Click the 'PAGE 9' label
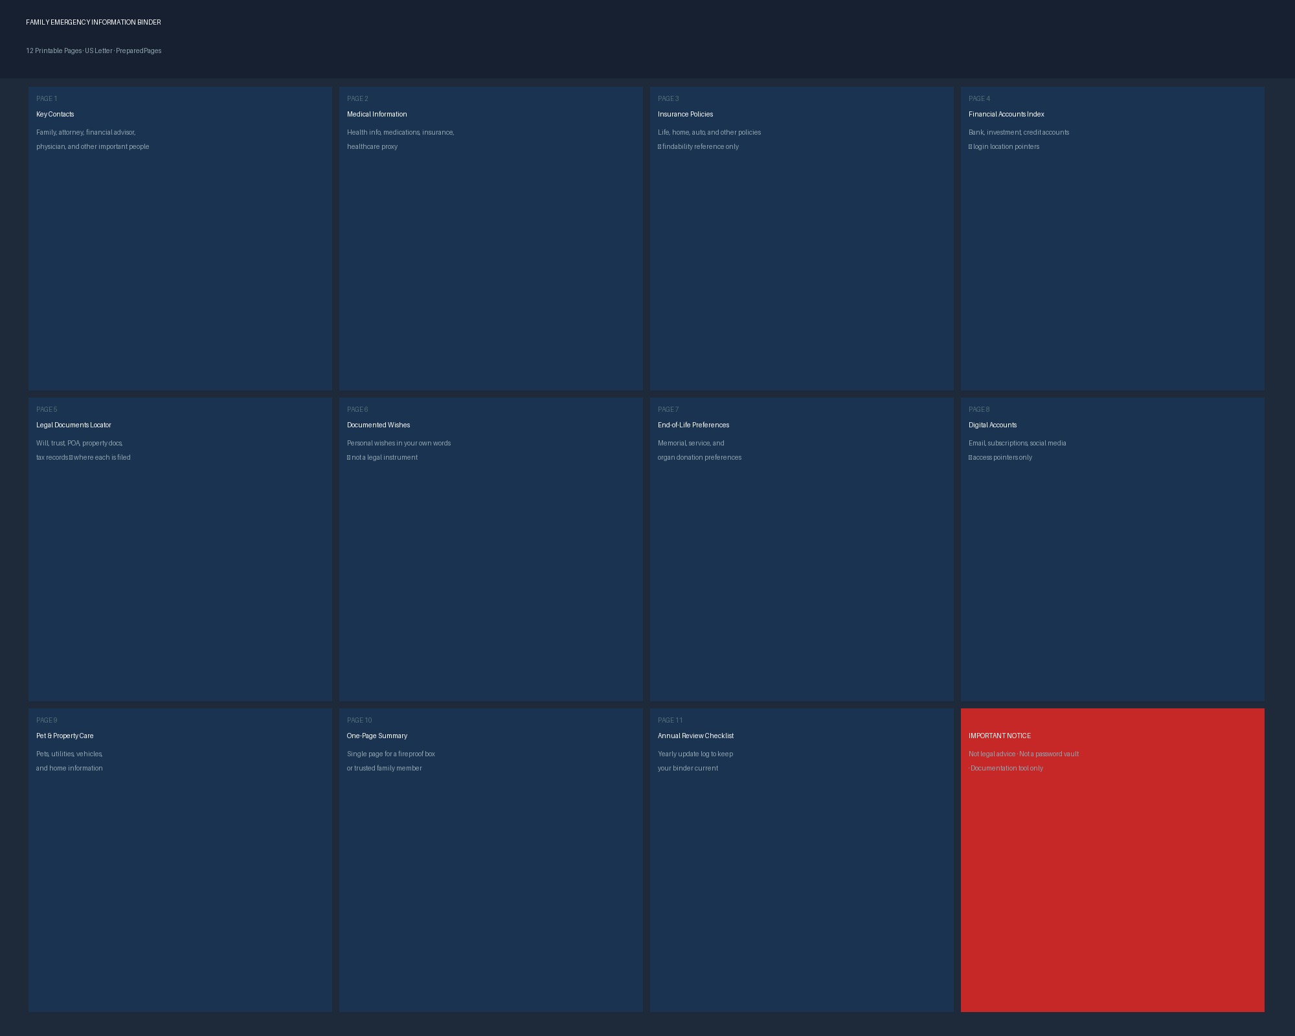The image size is (1295, 1036). click(x=47, y=720)
